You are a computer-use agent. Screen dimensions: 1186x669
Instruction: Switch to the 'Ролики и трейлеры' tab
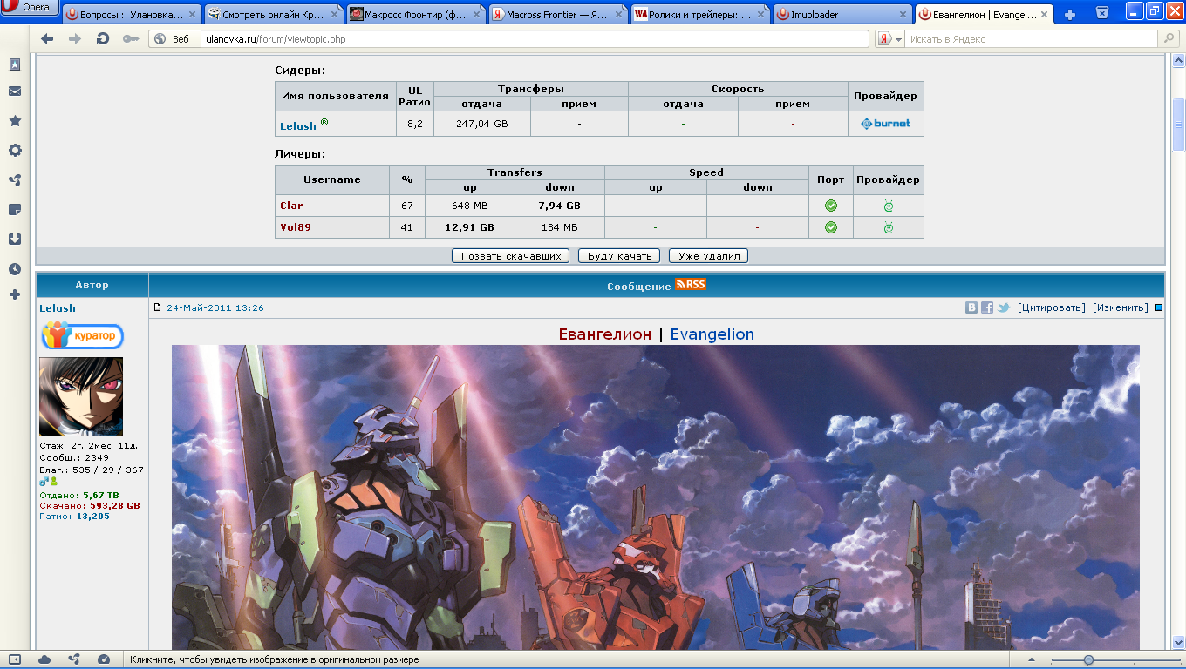(x=700, y=15)
